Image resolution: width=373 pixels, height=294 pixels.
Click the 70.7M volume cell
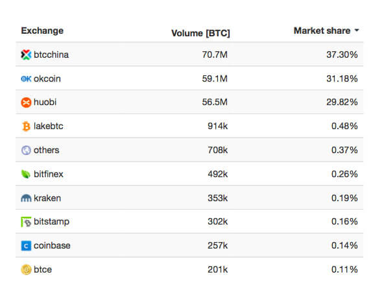(x=215, y=55)
